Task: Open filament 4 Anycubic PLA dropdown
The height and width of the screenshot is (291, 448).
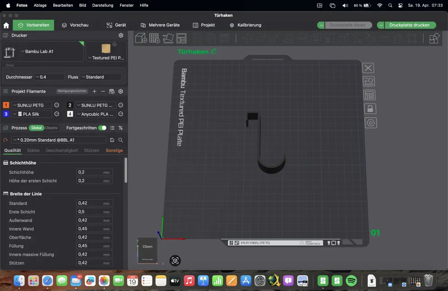Action: pyautogui.click(x=96, y=114)
